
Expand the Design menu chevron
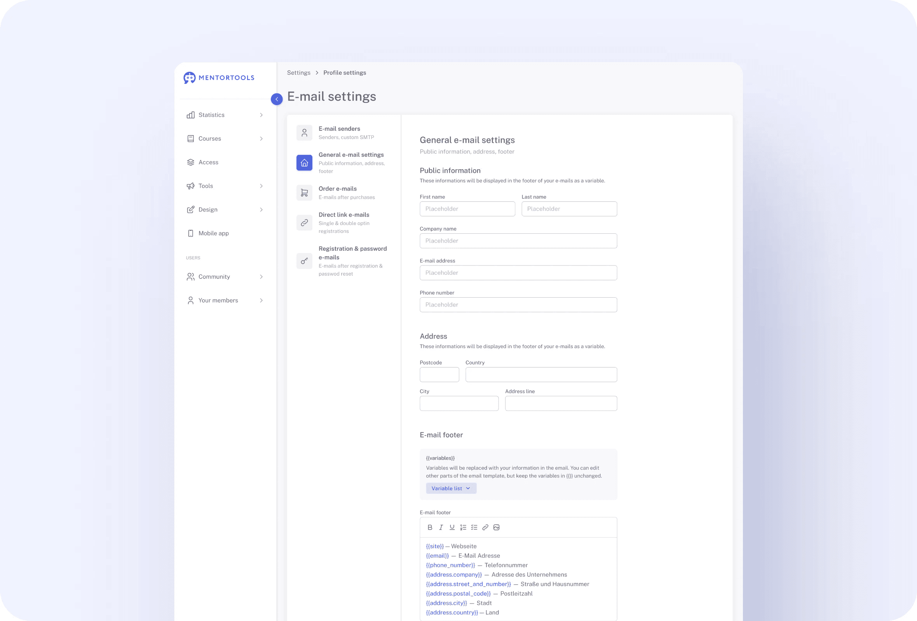tap(261, 210)
